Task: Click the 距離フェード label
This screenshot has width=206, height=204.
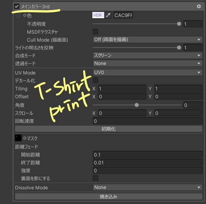Action: pyautogui.click(x=27, y=147)
